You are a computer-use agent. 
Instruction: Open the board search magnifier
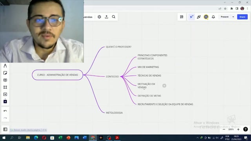114,17
